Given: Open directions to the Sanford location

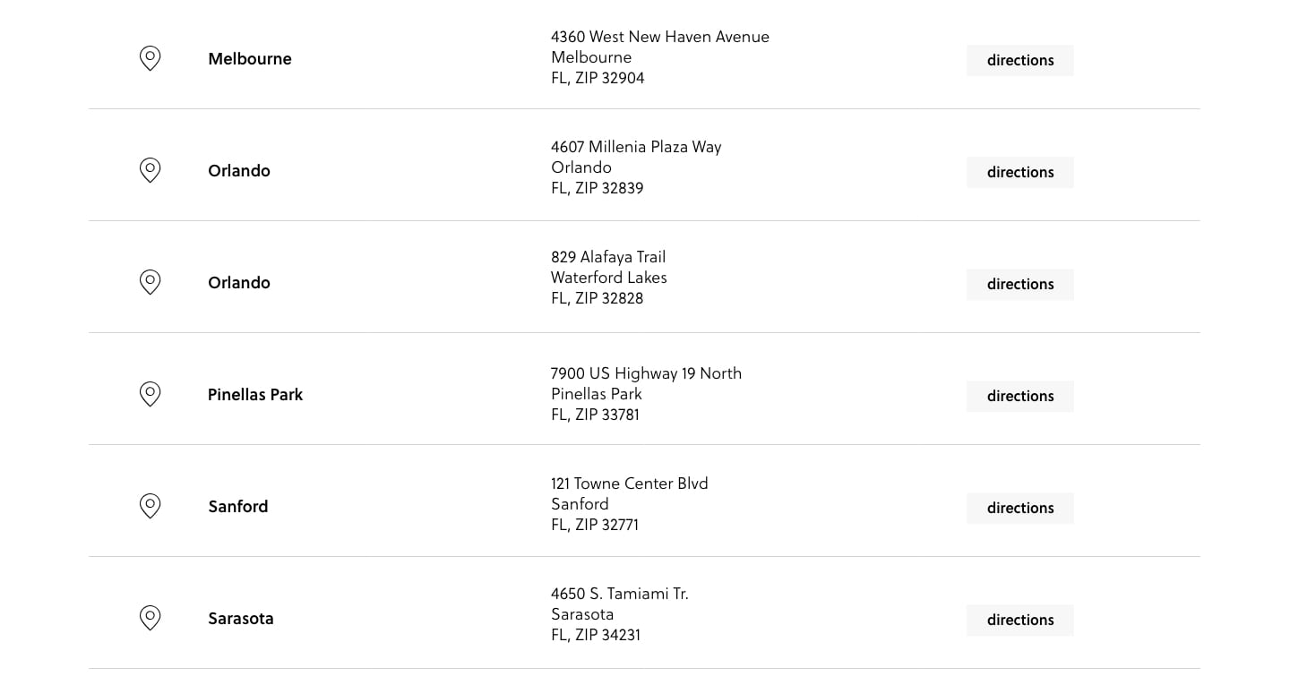Looking at the screenshot, I should coord(1019,508).
